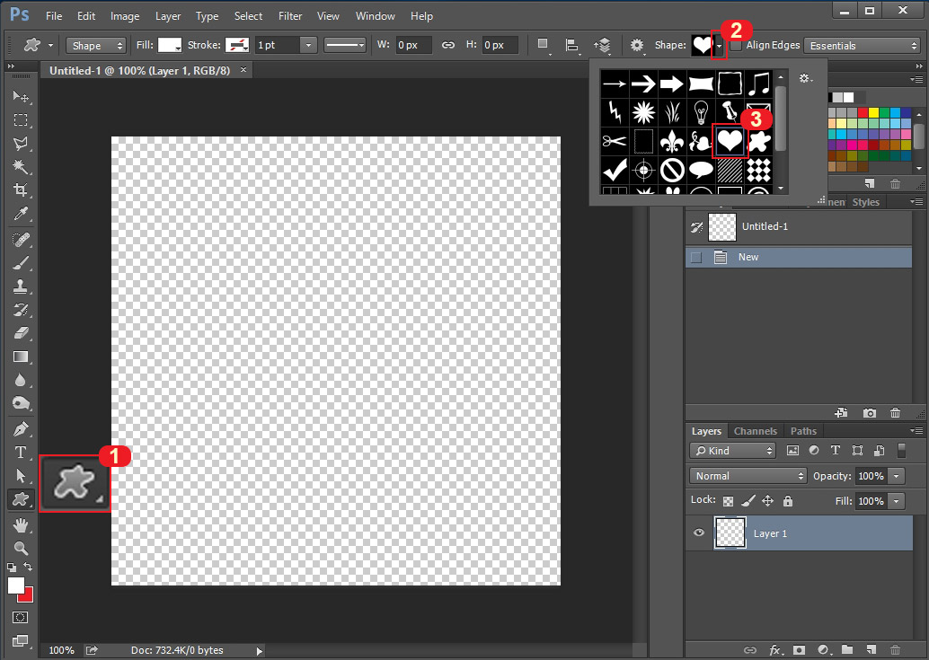This screenshot has height=660, width=929.
Task: Open the Window menu
Action: pos(375,16)
